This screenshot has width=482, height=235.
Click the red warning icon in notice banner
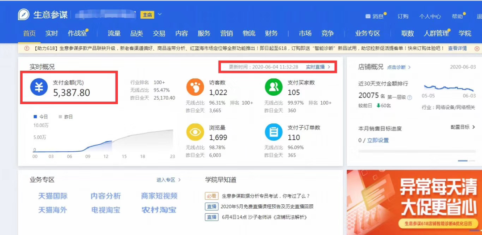[x=27, y=49]
